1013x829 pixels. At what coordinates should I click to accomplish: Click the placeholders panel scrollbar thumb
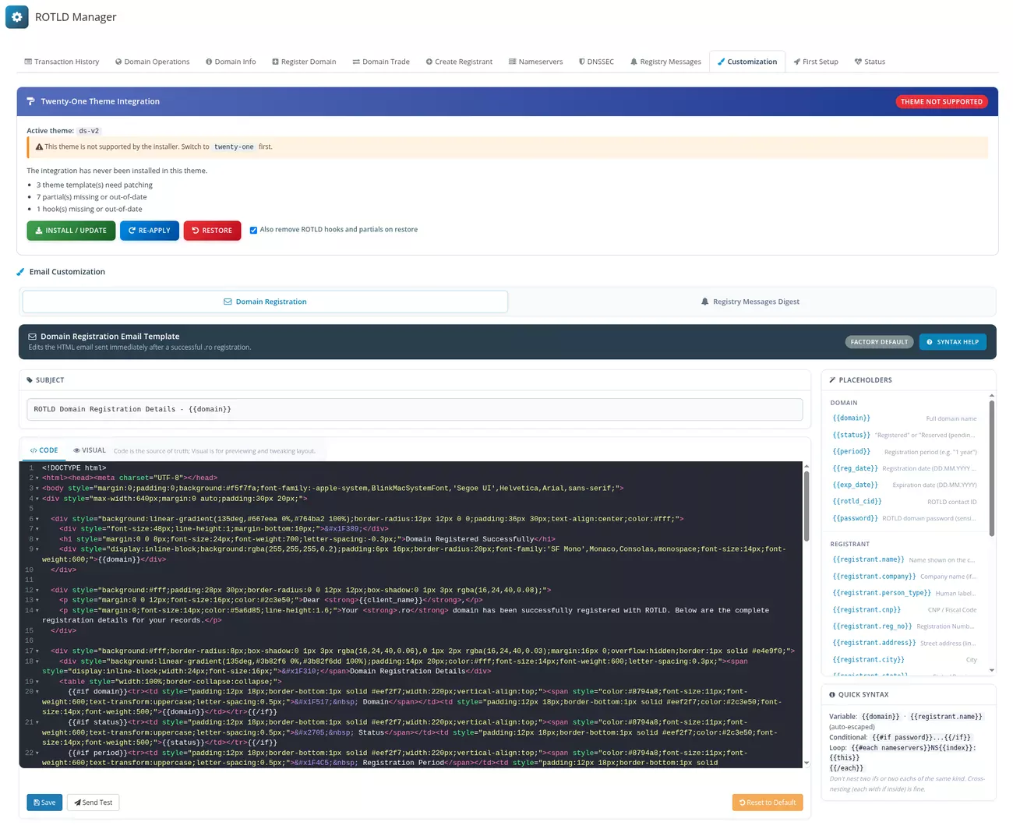pyautogui.click(x=992, y=468)
